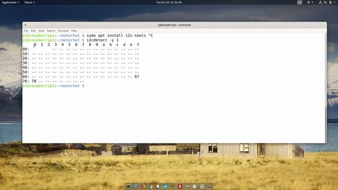Click the terminal title bar text

(174, 25)
